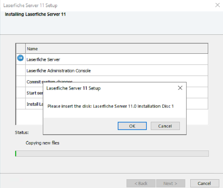This screenshot has height=188, width=223.
Task: Click the disabled Next button
Action: click(x=171, y=183)
